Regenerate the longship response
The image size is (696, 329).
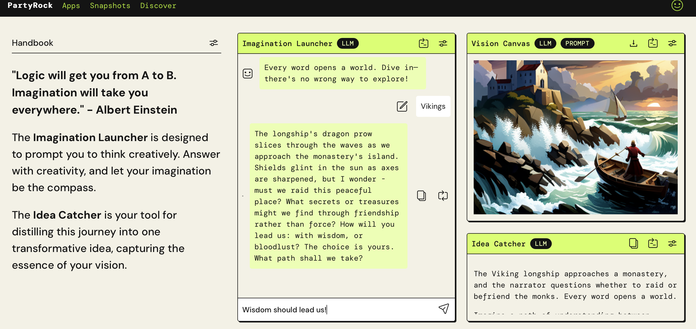click(442, 195)
